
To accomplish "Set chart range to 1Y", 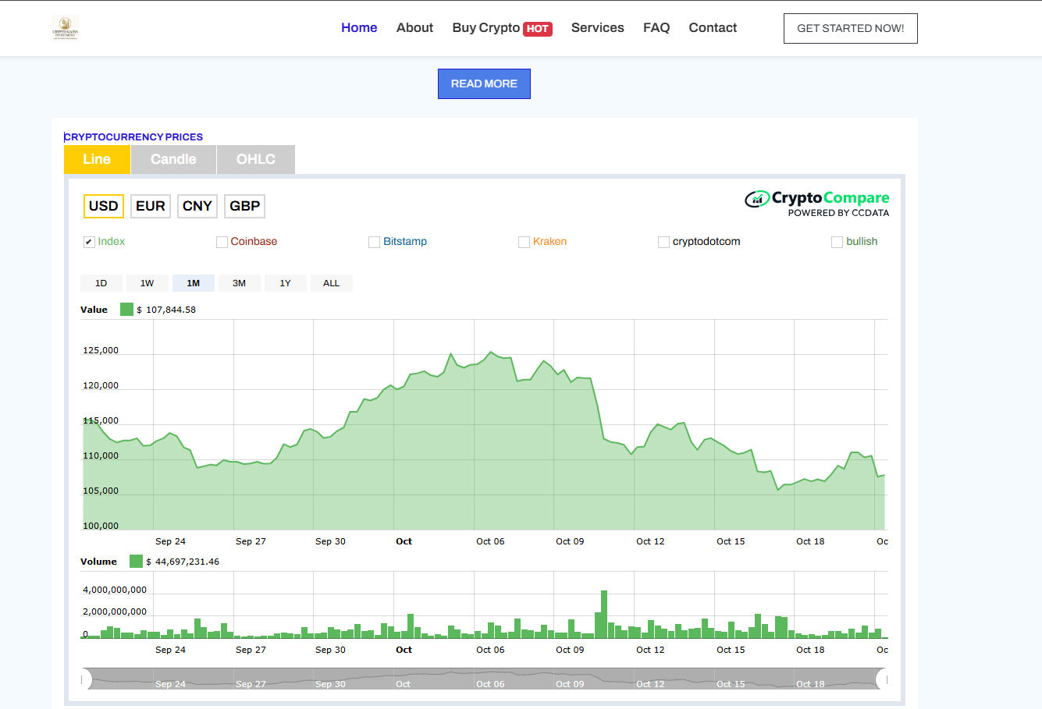I will pyautogui.click(x=285, y=283).
